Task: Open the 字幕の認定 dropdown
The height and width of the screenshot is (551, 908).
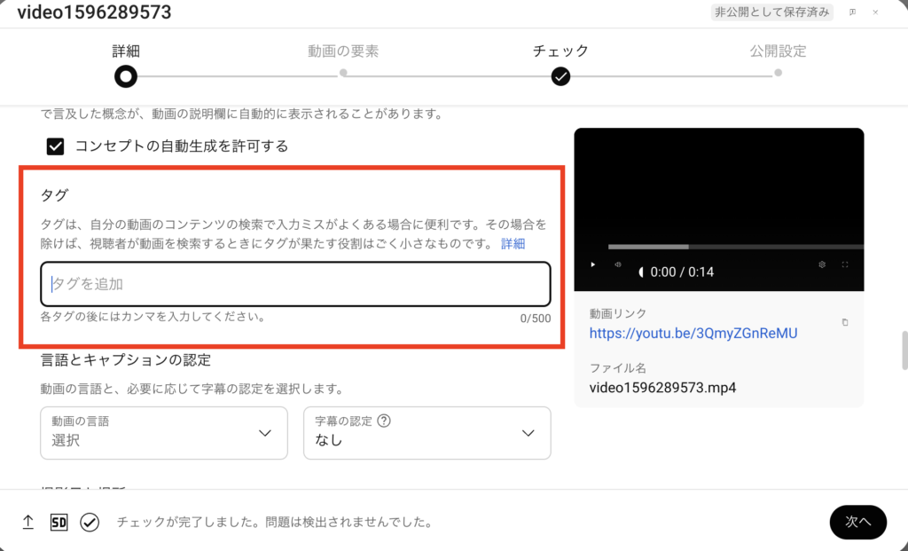Action: (427, 433)
